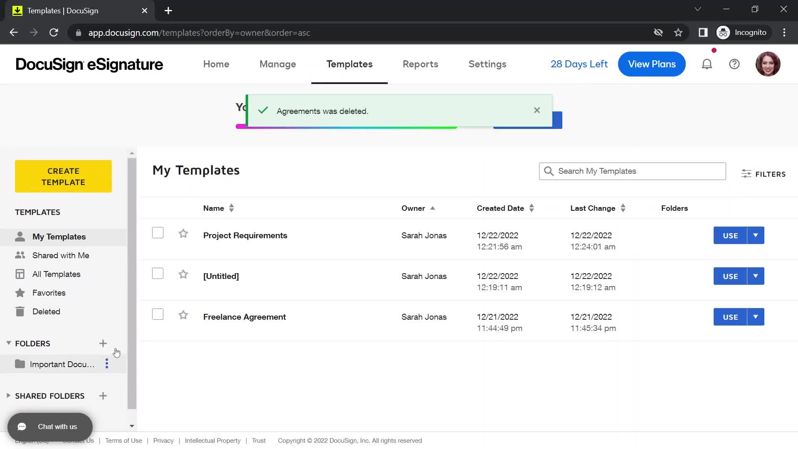Click the Favorites star icon in sidebar
Screen dimensions: 798x449
tap(20, 293)
